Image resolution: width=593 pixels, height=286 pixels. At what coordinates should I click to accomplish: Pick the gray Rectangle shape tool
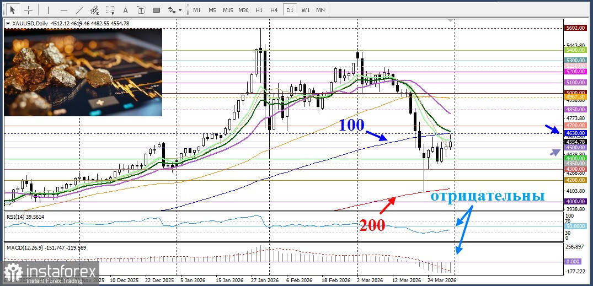point(156,10)
